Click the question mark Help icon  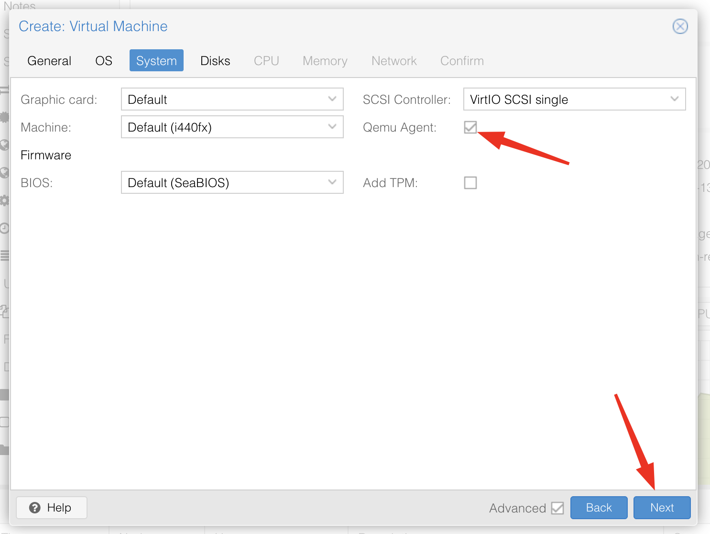point(35,508)
